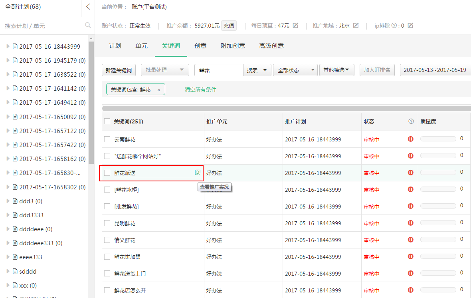
Task: Expand plan 2017-05-16-1945179 (0) in tree
Action: 8,60
